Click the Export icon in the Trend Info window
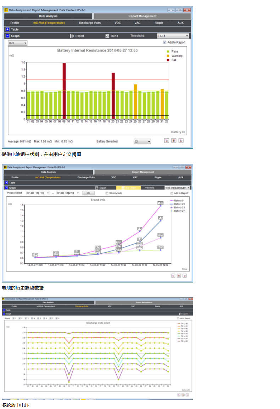The height and width of the screenshot is (409, 280). pyautogui.click(x=97, y=188)
